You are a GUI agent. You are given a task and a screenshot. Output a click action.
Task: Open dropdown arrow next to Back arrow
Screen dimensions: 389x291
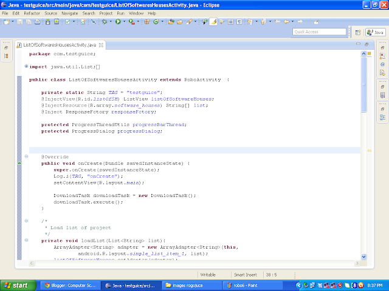(293, 22)
